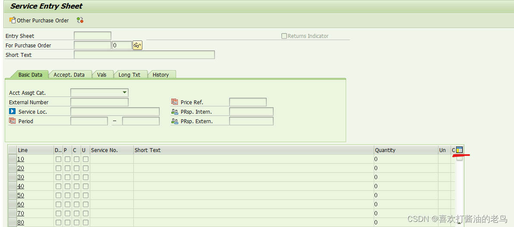Screen dimensions: 514x227
Task: Click the blue Service Loc. arrow icon
Action: coord(12,112)
